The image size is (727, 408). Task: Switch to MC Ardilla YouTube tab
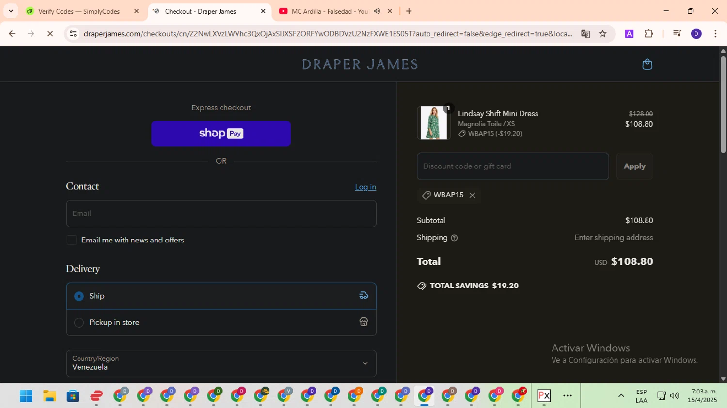[330, 11]
